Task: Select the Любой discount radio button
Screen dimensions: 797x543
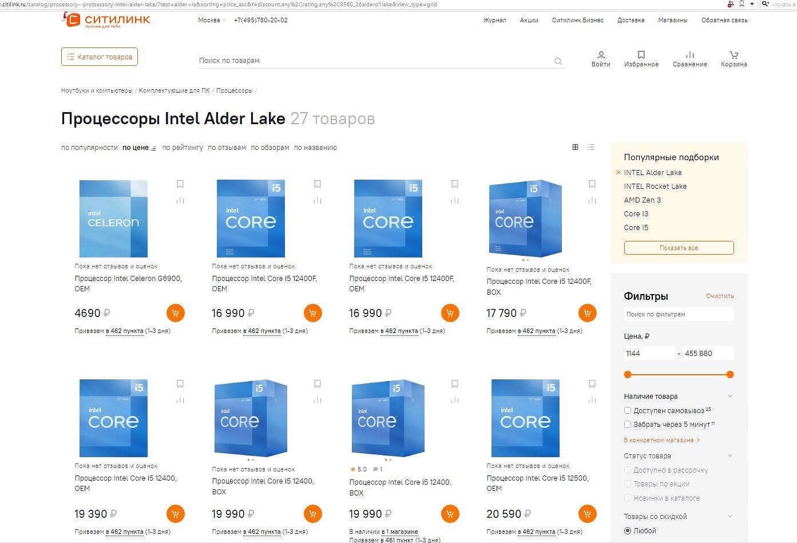Action: [628, 530]
